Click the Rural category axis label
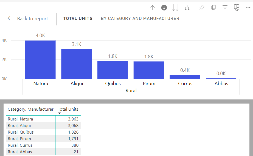Viewport: 253px width, 156px height. pos(131,91)
